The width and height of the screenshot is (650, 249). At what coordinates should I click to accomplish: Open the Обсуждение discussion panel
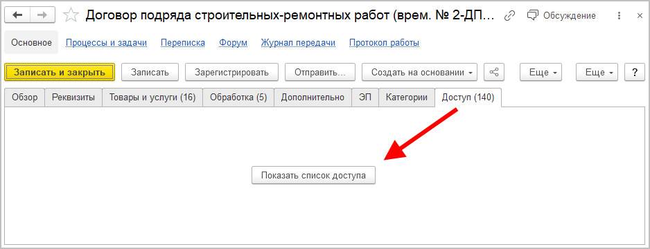coord(561,16)
